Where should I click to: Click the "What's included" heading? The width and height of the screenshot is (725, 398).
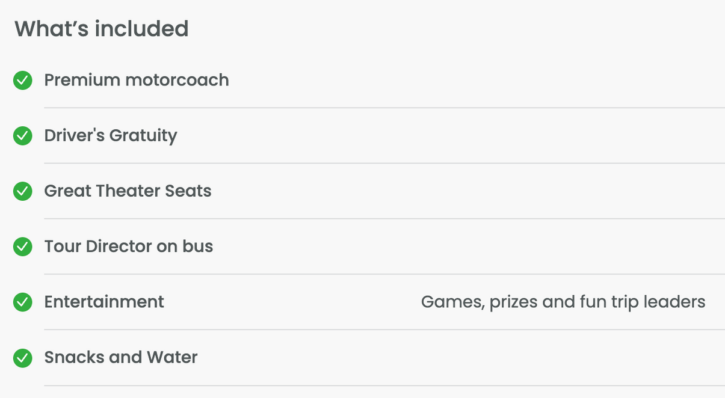(x=102, y=29)
